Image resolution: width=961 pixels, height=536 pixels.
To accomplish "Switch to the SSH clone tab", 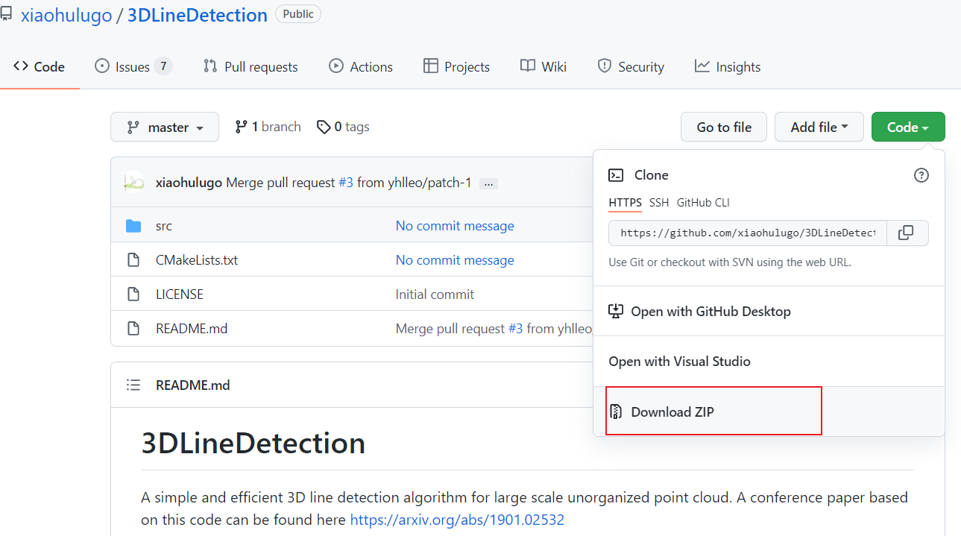I will click(659, 202).
